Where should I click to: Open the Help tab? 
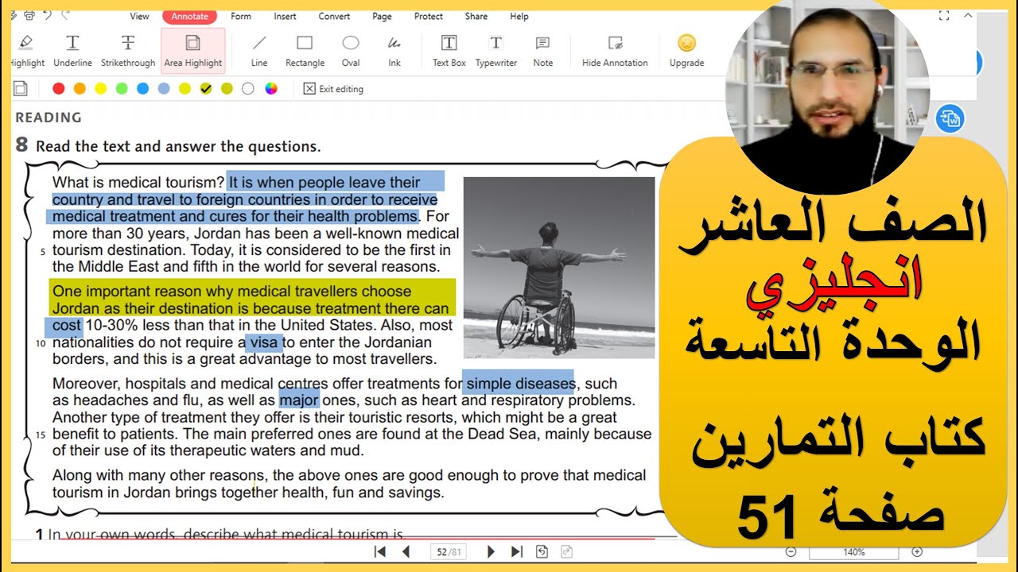(x=519, y=16)
